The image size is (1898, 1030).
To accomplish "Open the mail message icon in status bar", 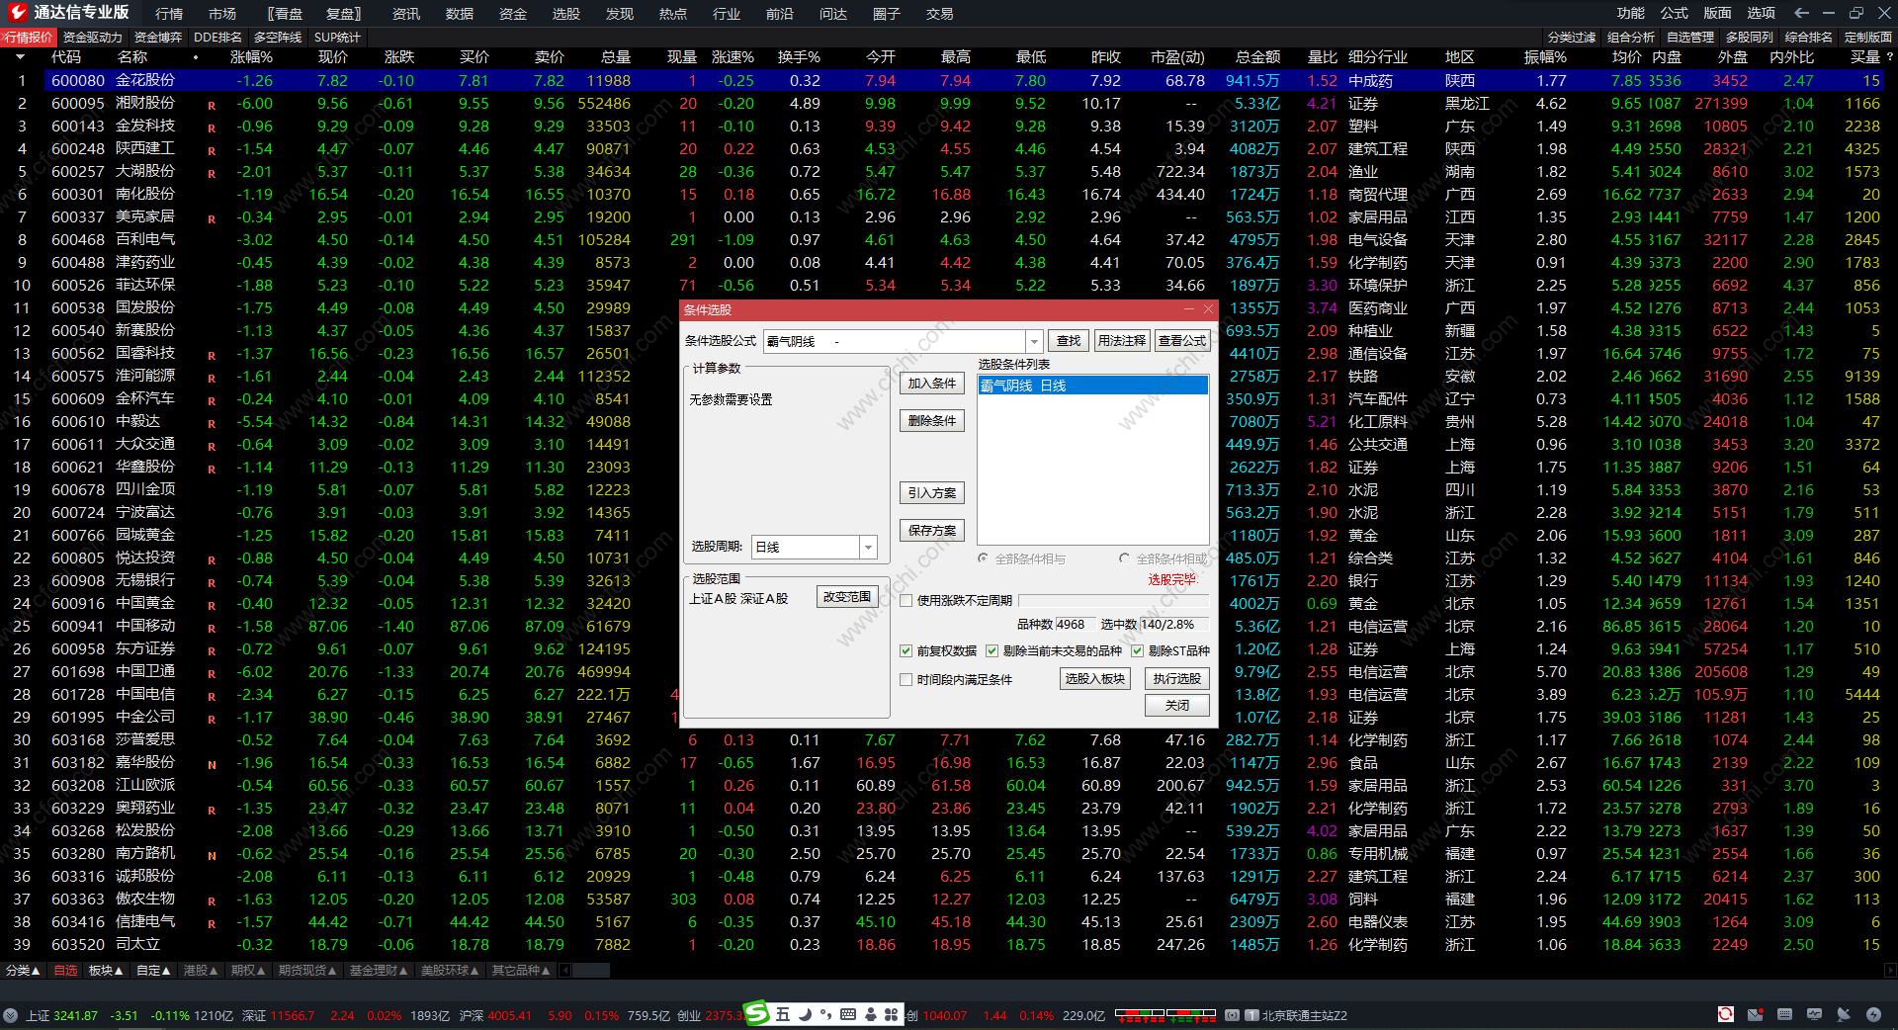I will [1755, 1014].
